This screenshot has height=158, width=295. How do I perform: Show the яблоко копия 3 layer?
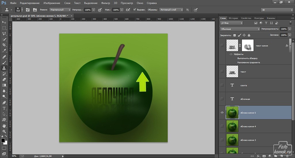point(222,140)
